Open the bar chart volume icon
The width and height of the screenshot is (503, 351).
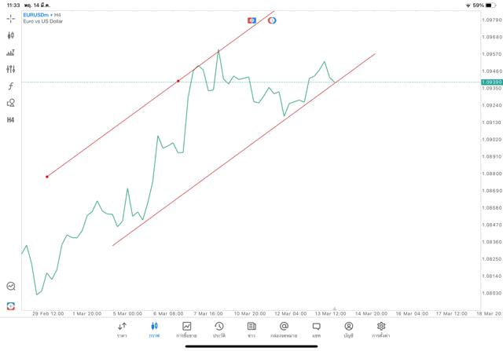[x=11, y=53]
